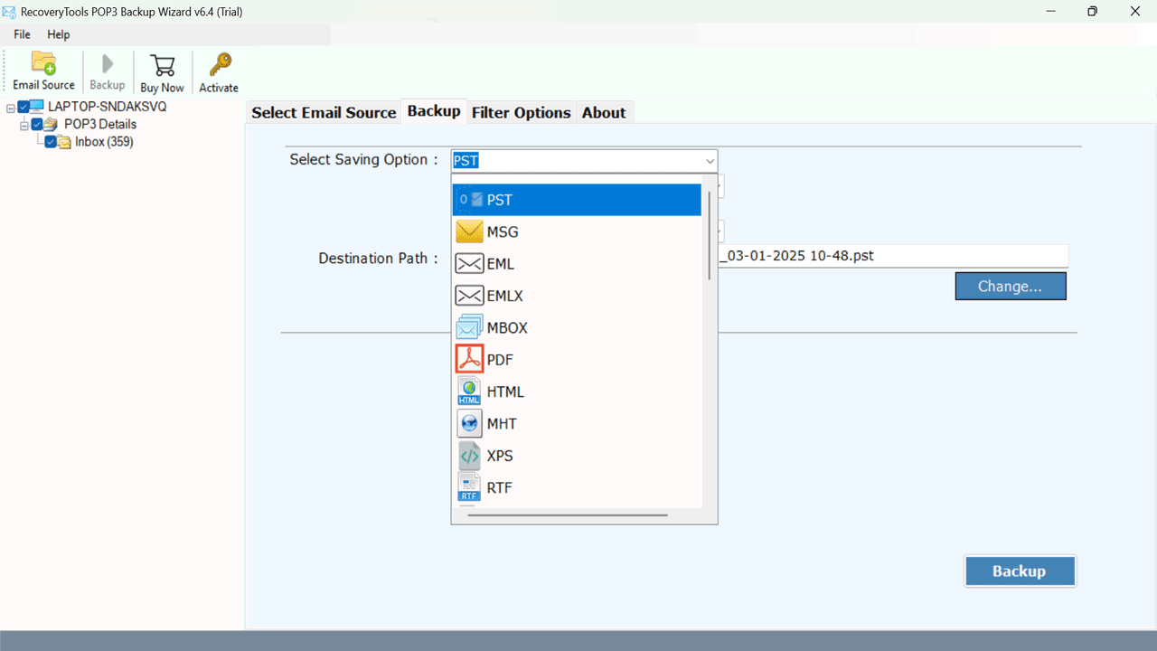
Task: Choose the MHT format icon
Action: click(470, 423)
